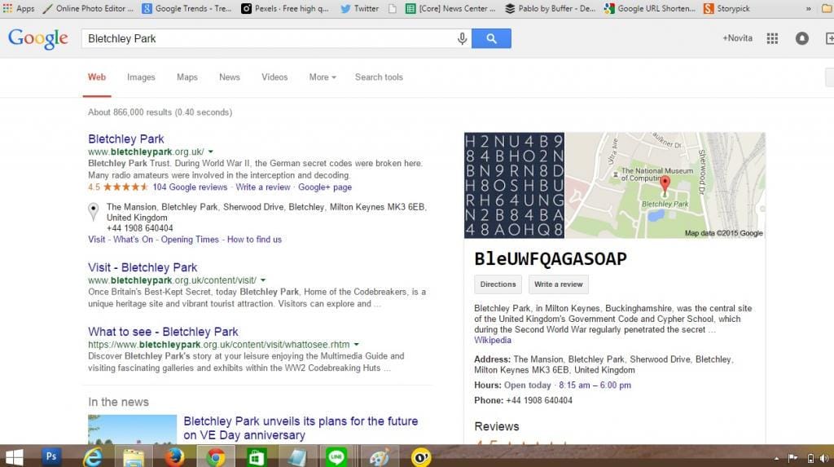The image size is (834, 467).
Task: Open the Wikipedia link in the panel
Action: [x=493, y=340]
